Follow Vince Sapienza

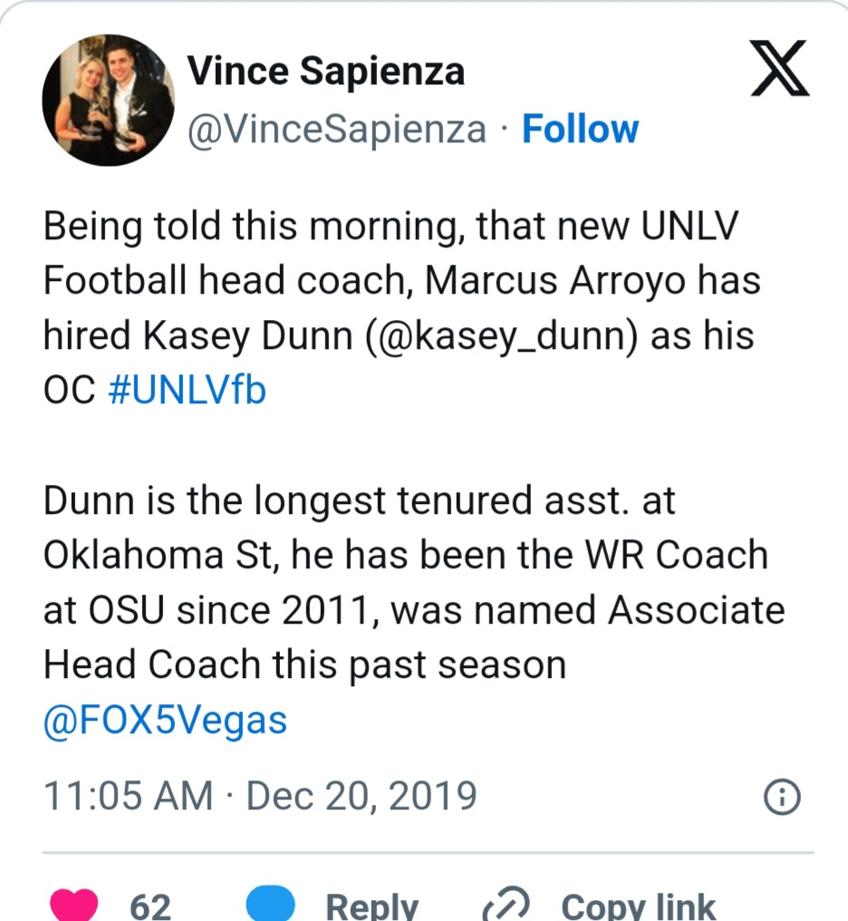(x=581, y=130)
